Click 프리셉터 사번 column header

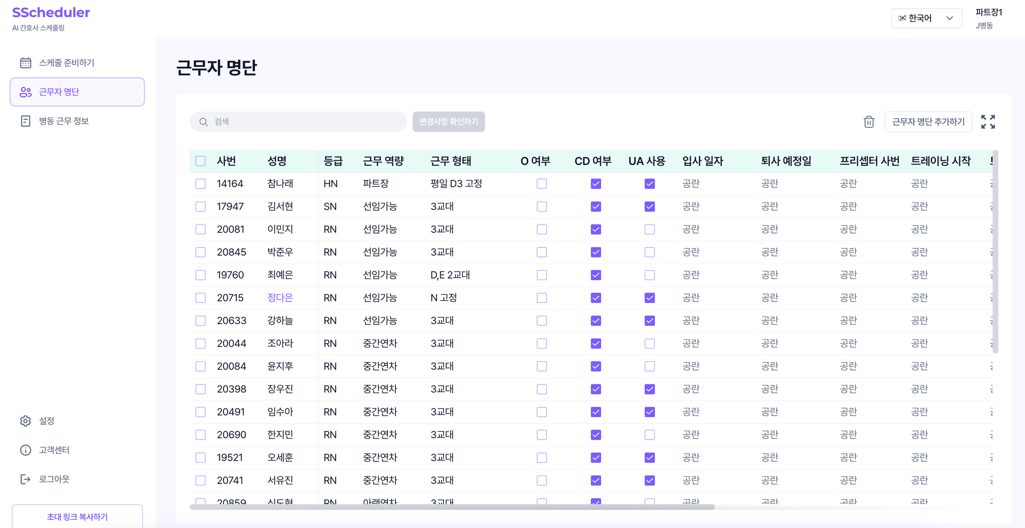pyautogui.click(x=869, y=161)
